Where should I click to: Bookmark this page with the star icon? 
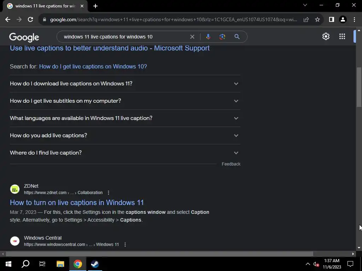317,20
